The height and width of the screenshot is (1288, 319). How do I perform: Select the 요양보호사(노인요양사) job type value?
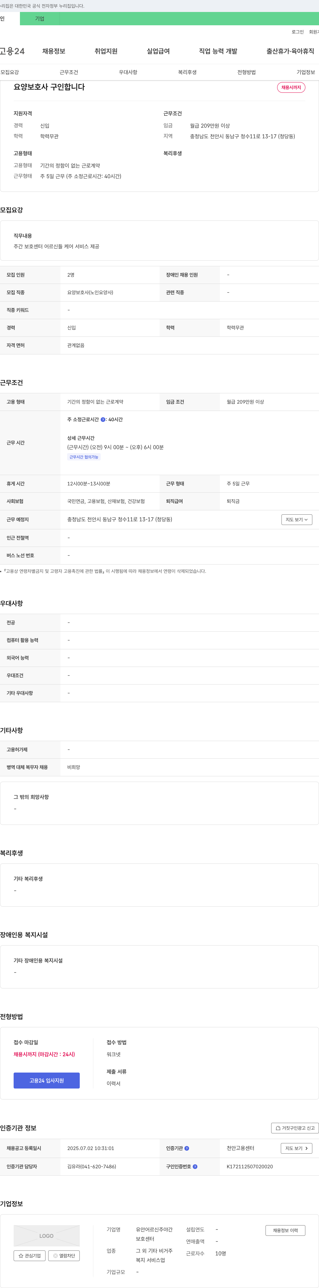click(90, 293)
